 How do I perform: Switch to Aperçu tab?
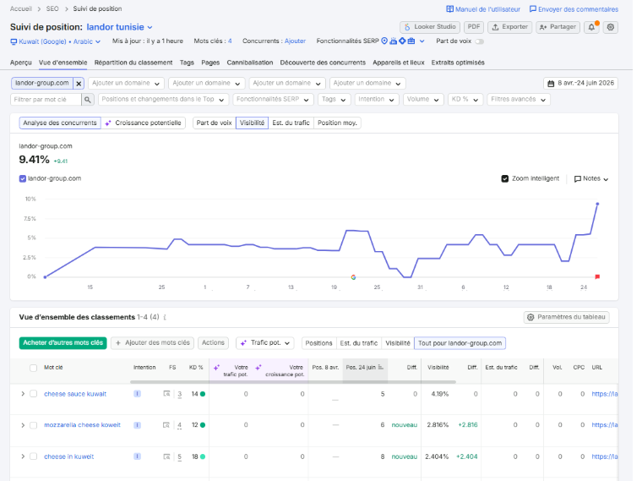pyautogui.click(x=21, y=63)
